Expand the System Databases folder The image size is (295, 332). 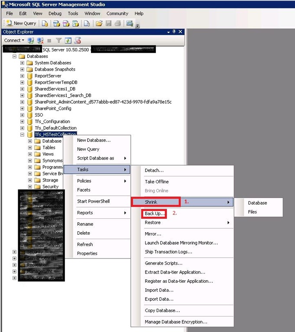[22, 63]
